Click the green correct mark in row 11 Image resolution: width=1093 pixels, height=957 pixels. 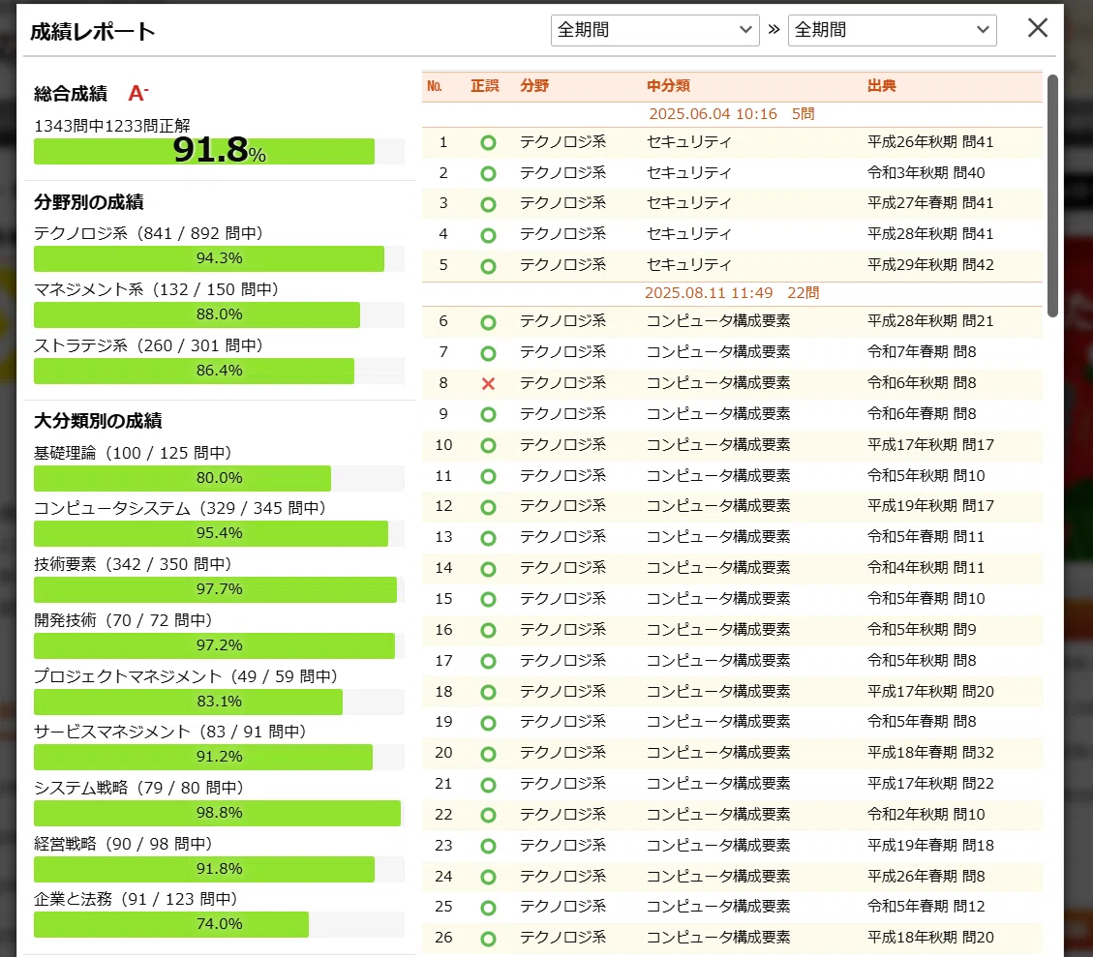tap(488, 476)
